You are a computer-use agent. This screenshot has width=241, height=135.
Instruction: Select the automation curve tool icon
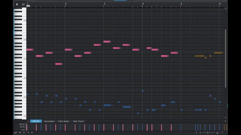coord(16,133)
